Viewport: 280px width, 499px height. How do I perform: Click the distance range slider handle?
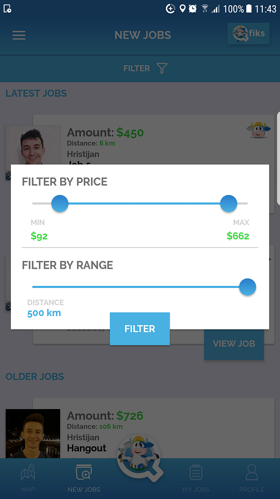pyautogui.click(x=248, y=287)
